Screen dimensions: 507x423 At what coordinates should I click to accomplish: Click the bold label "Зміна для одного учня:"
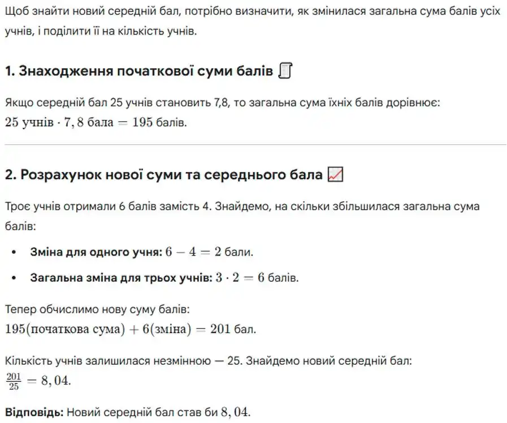point(96,252)
